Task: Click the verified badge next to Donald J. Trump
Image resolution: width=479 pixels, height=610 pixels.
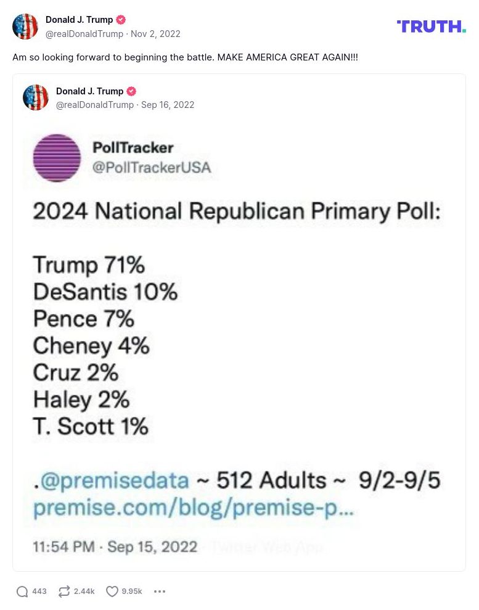Action: coord(121,19)
